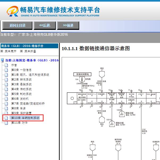Image resolution: width=160 pixels, height=160 pixels.
Task: Click the 娱乐系统 收音机 J2-4 connector symbol
Action: [118, 148]
